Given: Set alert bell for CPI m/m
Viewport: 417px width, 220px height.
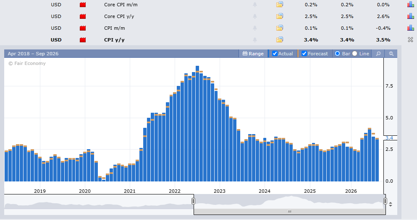Looking at the screenshot, I should click(255, 28).
